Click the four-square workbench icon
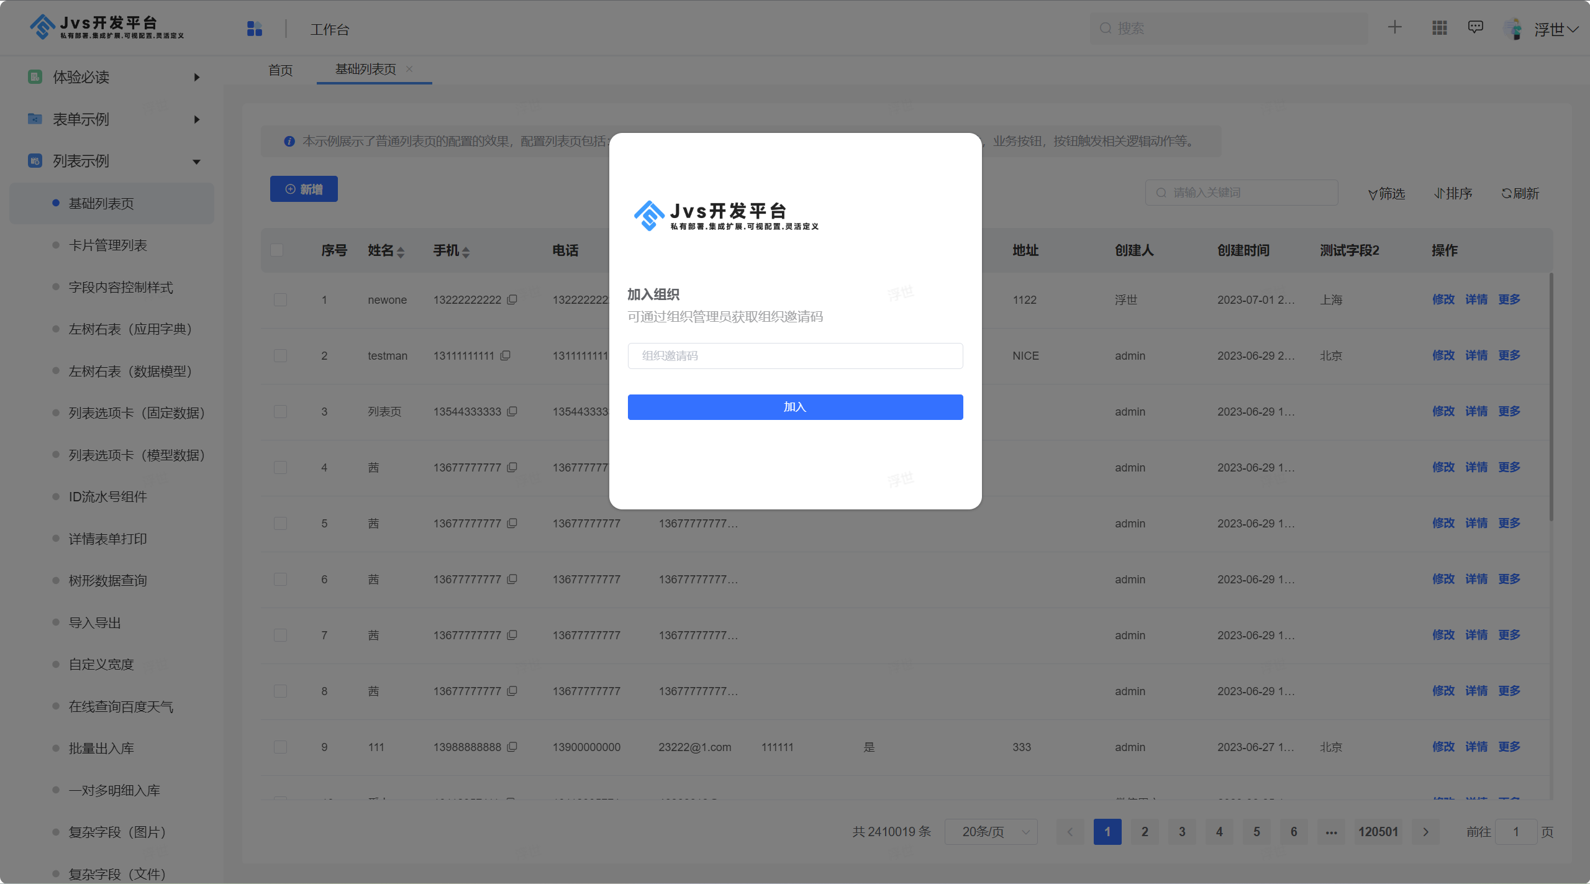Image resolution: width=1590 pixels, height=884 pixels. click(x=255, y=29)
